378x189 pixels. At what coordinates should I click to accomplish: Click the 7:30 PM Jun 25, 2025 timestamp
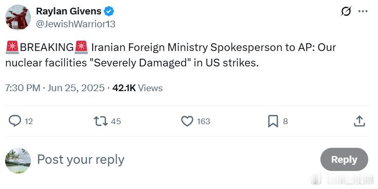click(x=55, y=88)
